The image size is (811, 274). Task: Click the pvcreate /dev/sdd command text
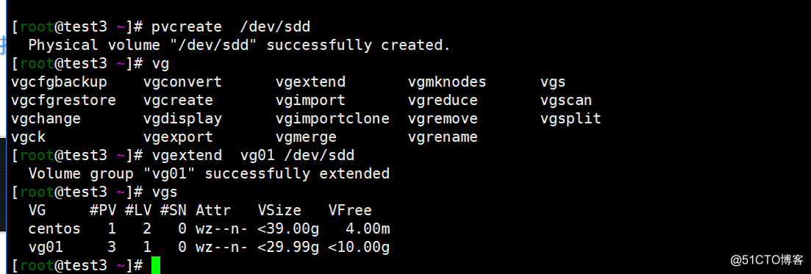[231, 26]
